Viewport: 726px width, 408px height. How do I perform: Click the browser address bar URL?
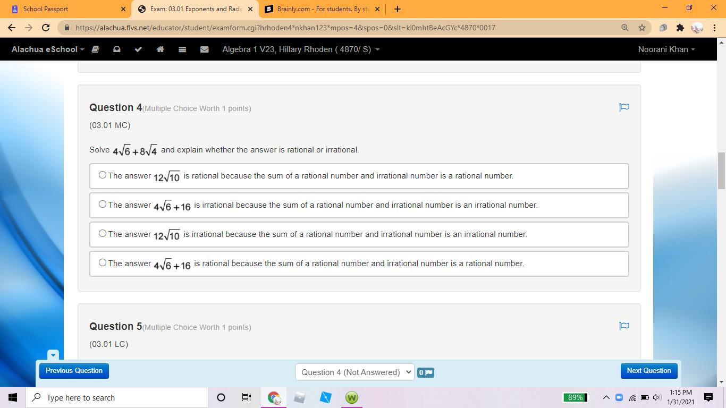[285, 28]
